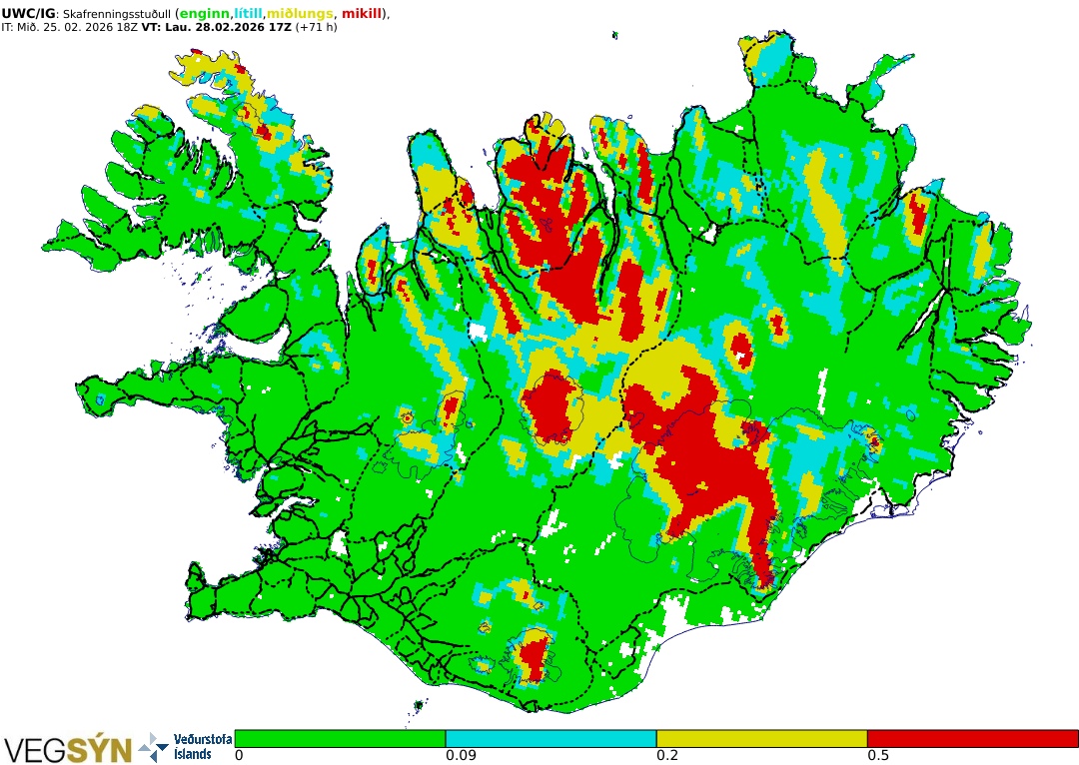Click the legend value 0.2
Image resolution: width=1079 pixels, height=765 pixels.
tap(667, 756)
